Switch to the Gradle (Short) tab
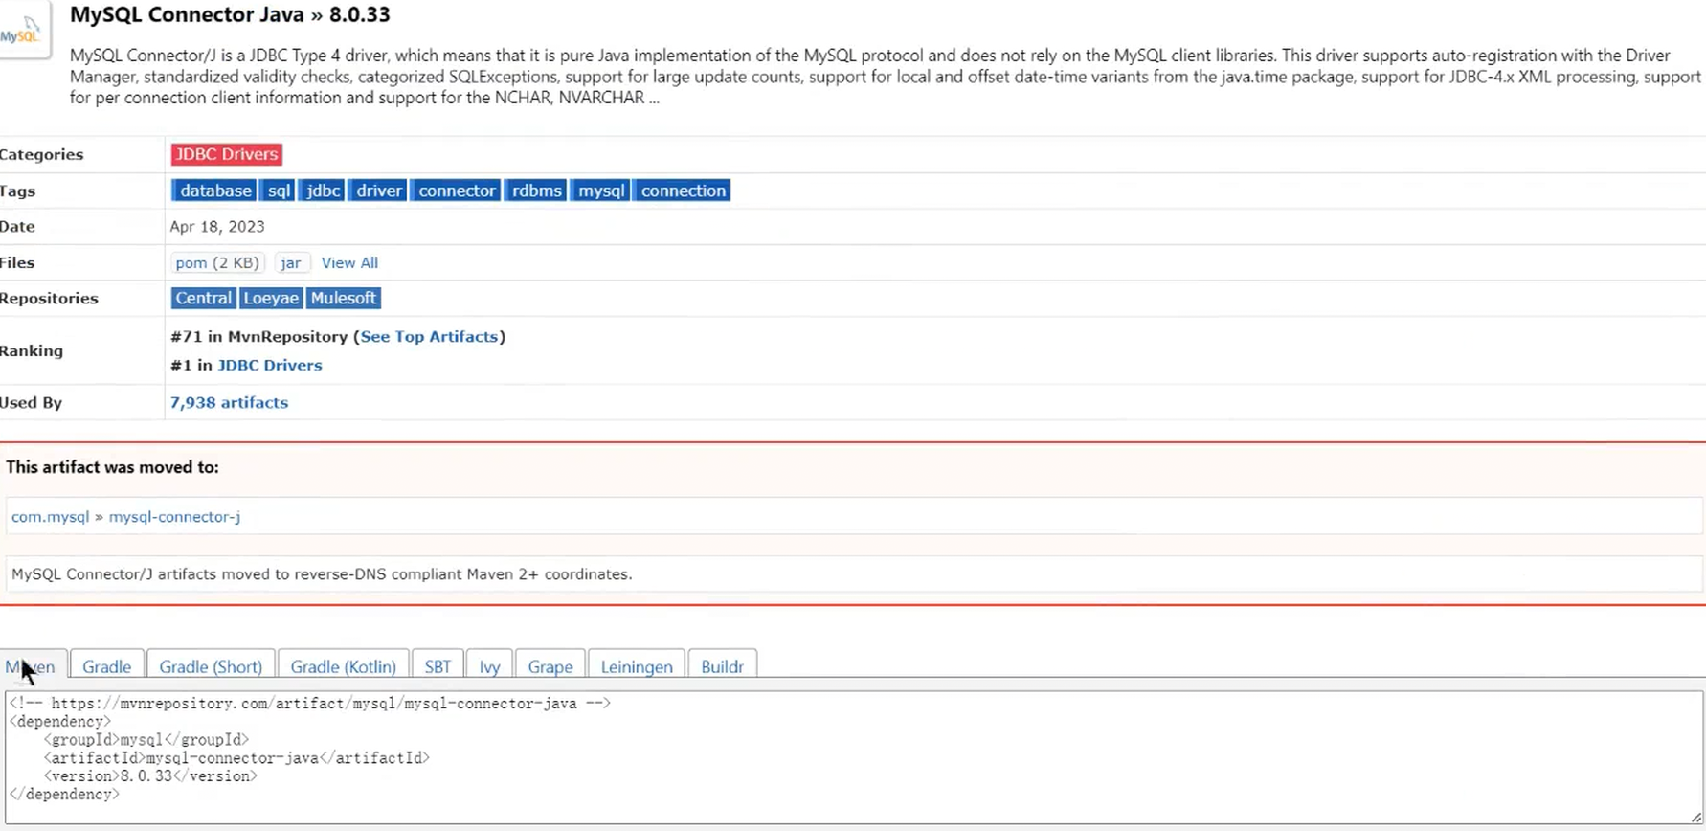Viewport: 1706px width, 831px height. (x=211, y=666)
